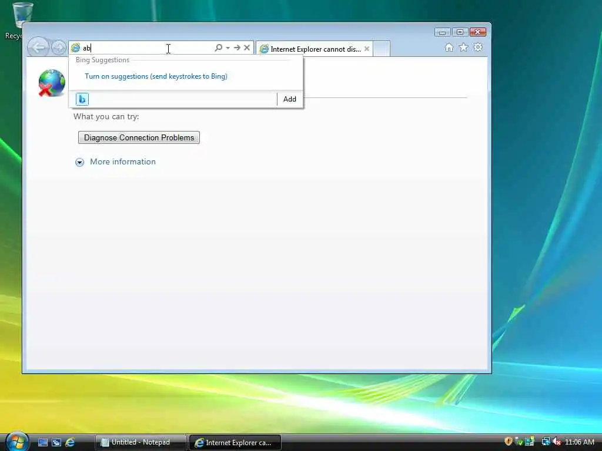The image size is (602, 451).
Task: Open a new blank tab
Action: click(x=382, y=49)
